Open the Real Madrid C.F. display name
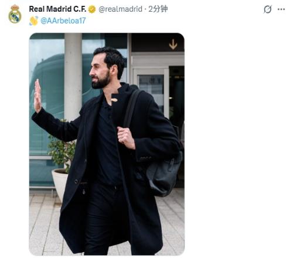This screenshot has width=293, height=258. pyautogui.click(x=57, y=9)
